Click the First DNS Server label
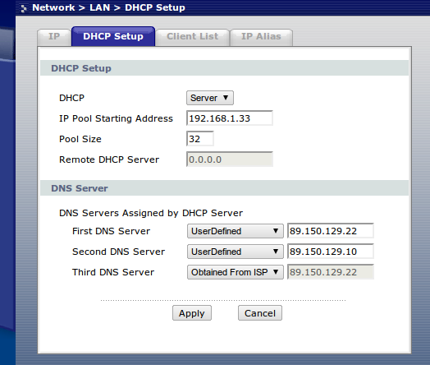This screenshot has height=365, width=430. 111,231
